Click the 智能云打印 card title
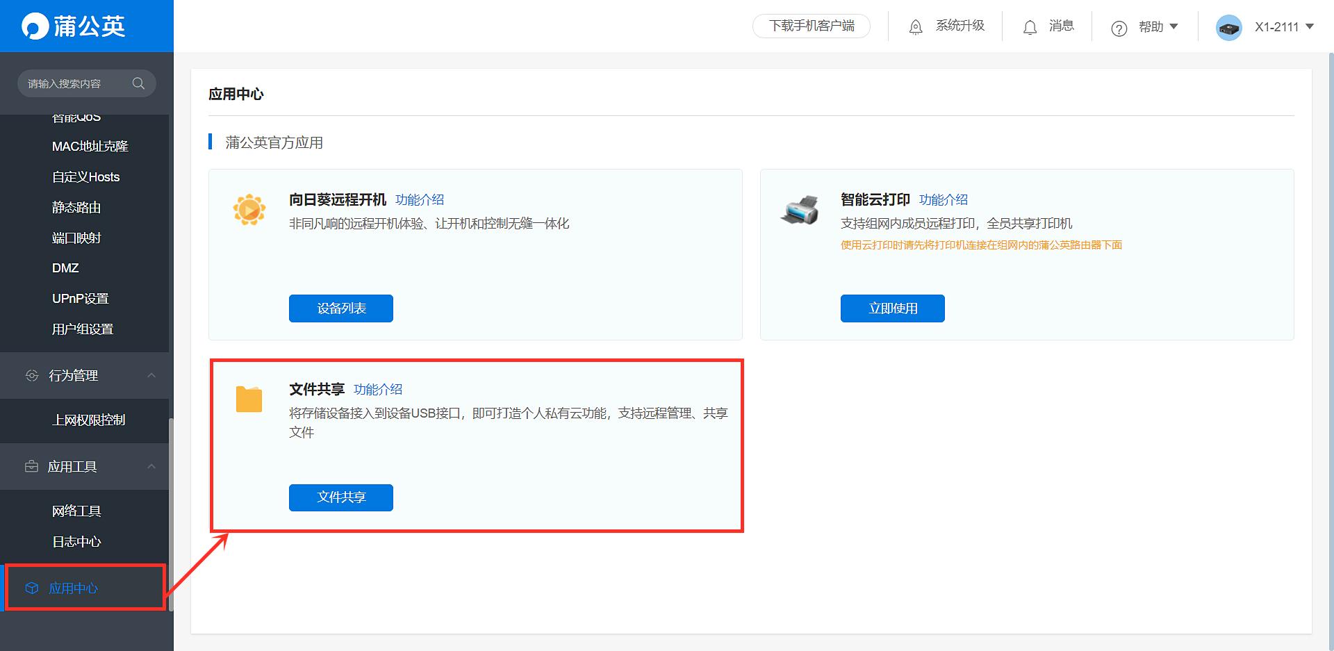The image size is (1334, 651). click(x=875, y=200)
